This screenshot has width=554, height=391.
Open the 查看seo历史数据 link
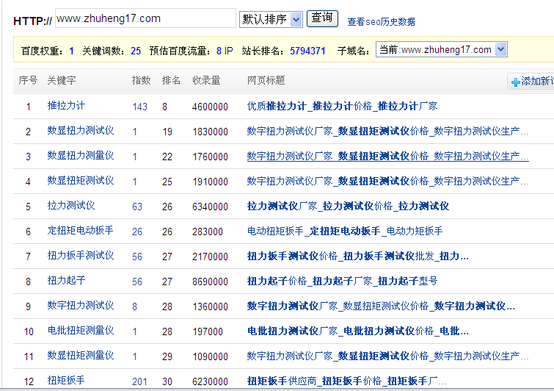pos(381,22)
